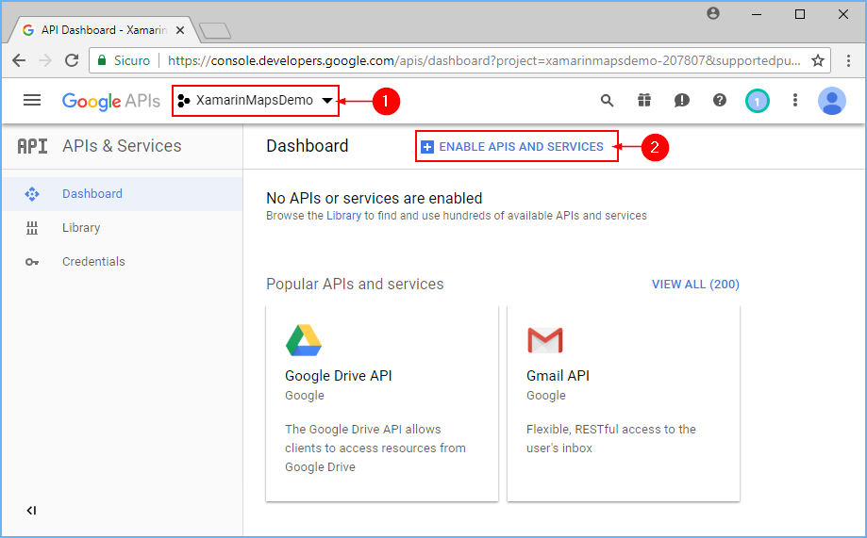Open the gift free trial icon

pyautogui.click(x=644, y=100)
